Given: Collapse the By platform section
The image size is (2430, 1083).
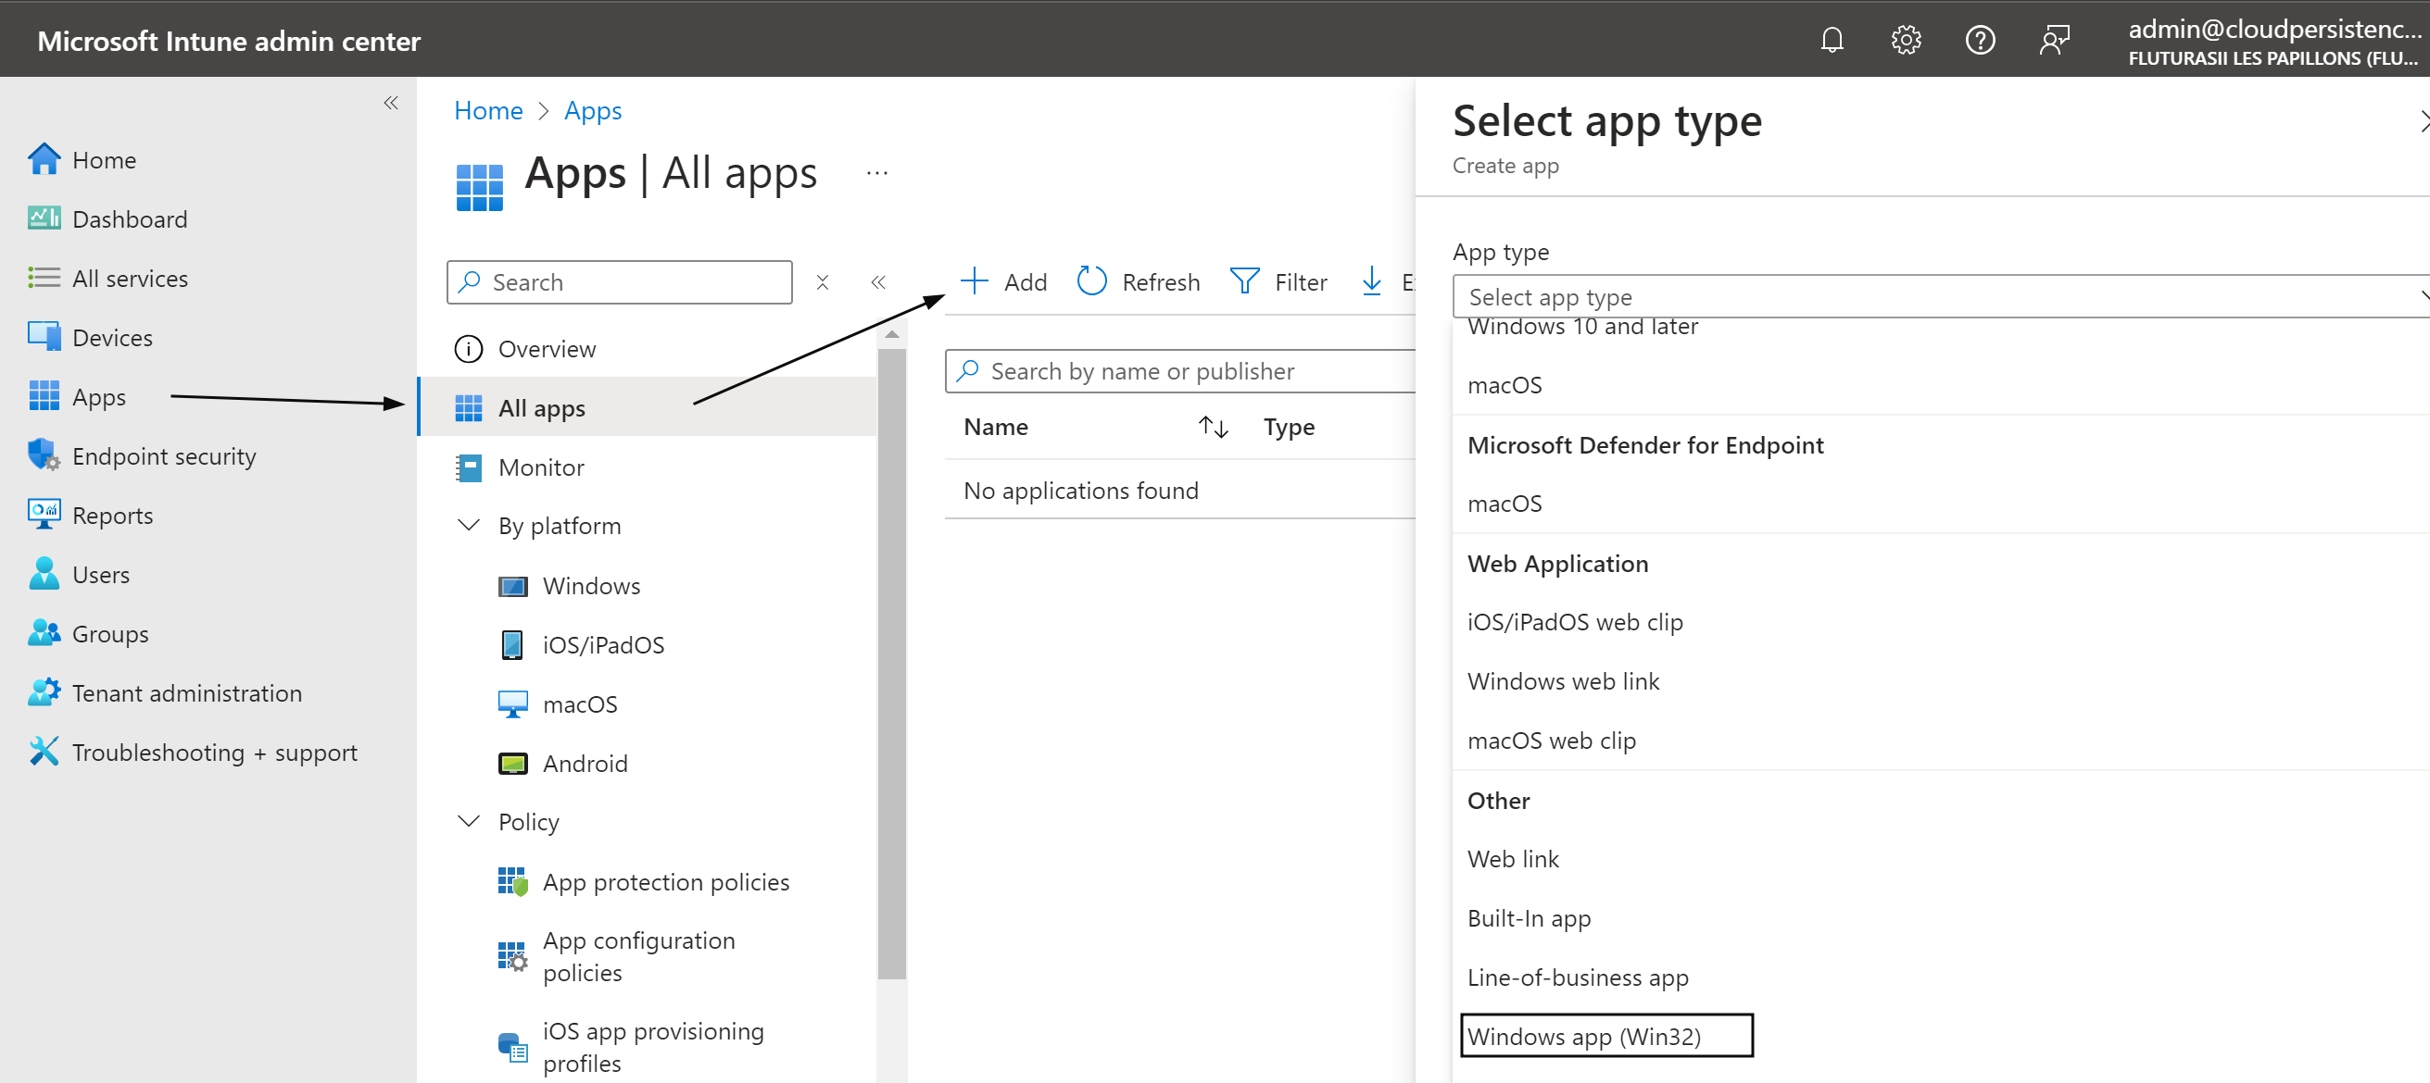Looking at the screenshot, I should 469,525.
